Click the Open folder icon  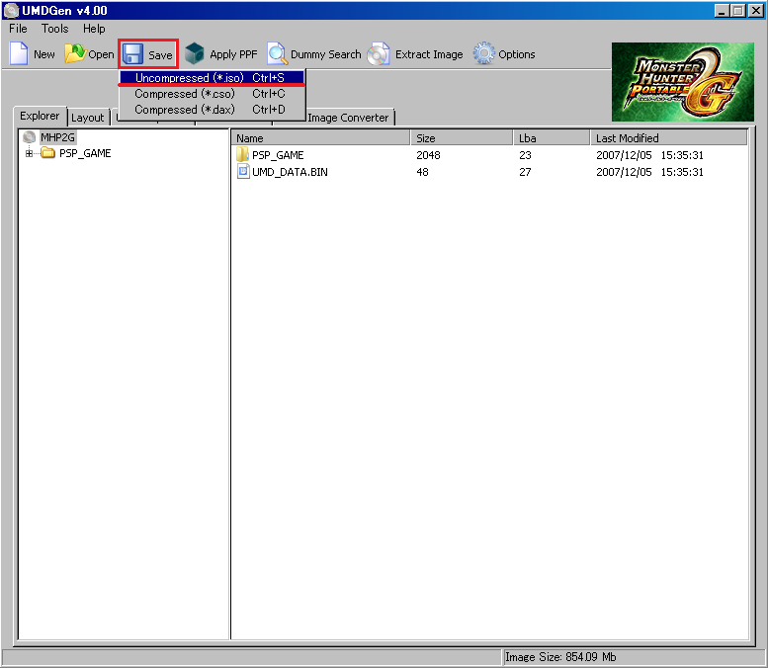[x=75, y=53]
